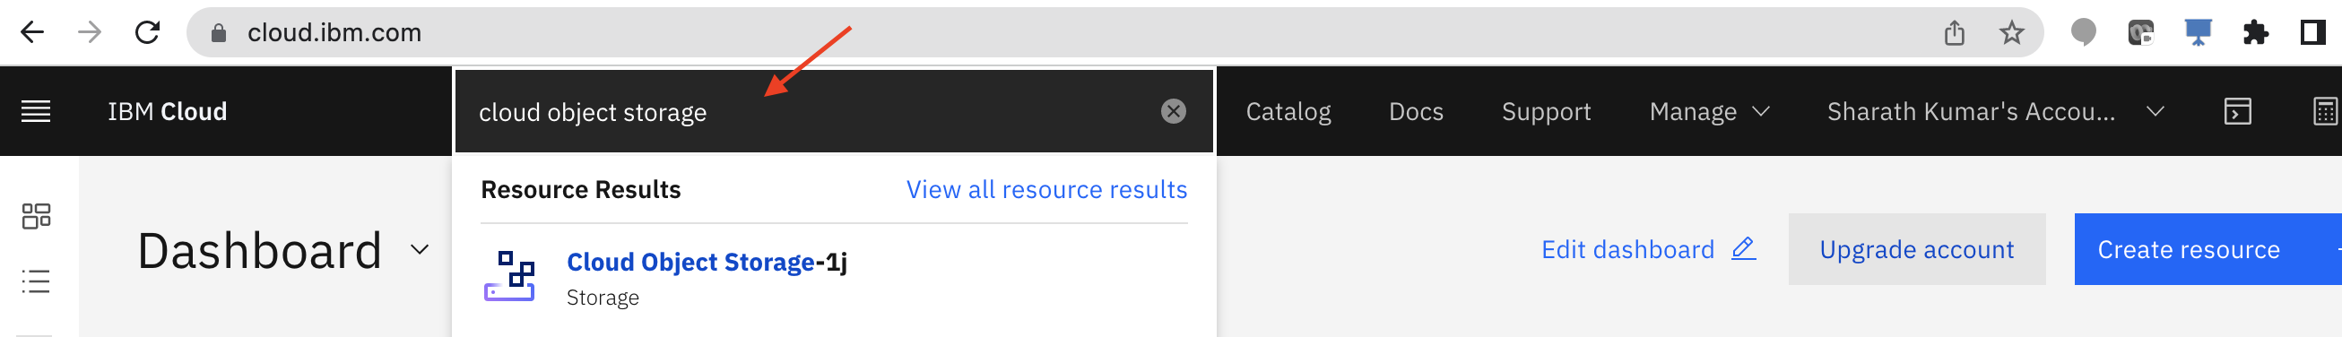Image resolution: width=2342 pixels, height=337 pixels.
Task: Expand the Manage dropdown menu
Action: pos(1709,112)
